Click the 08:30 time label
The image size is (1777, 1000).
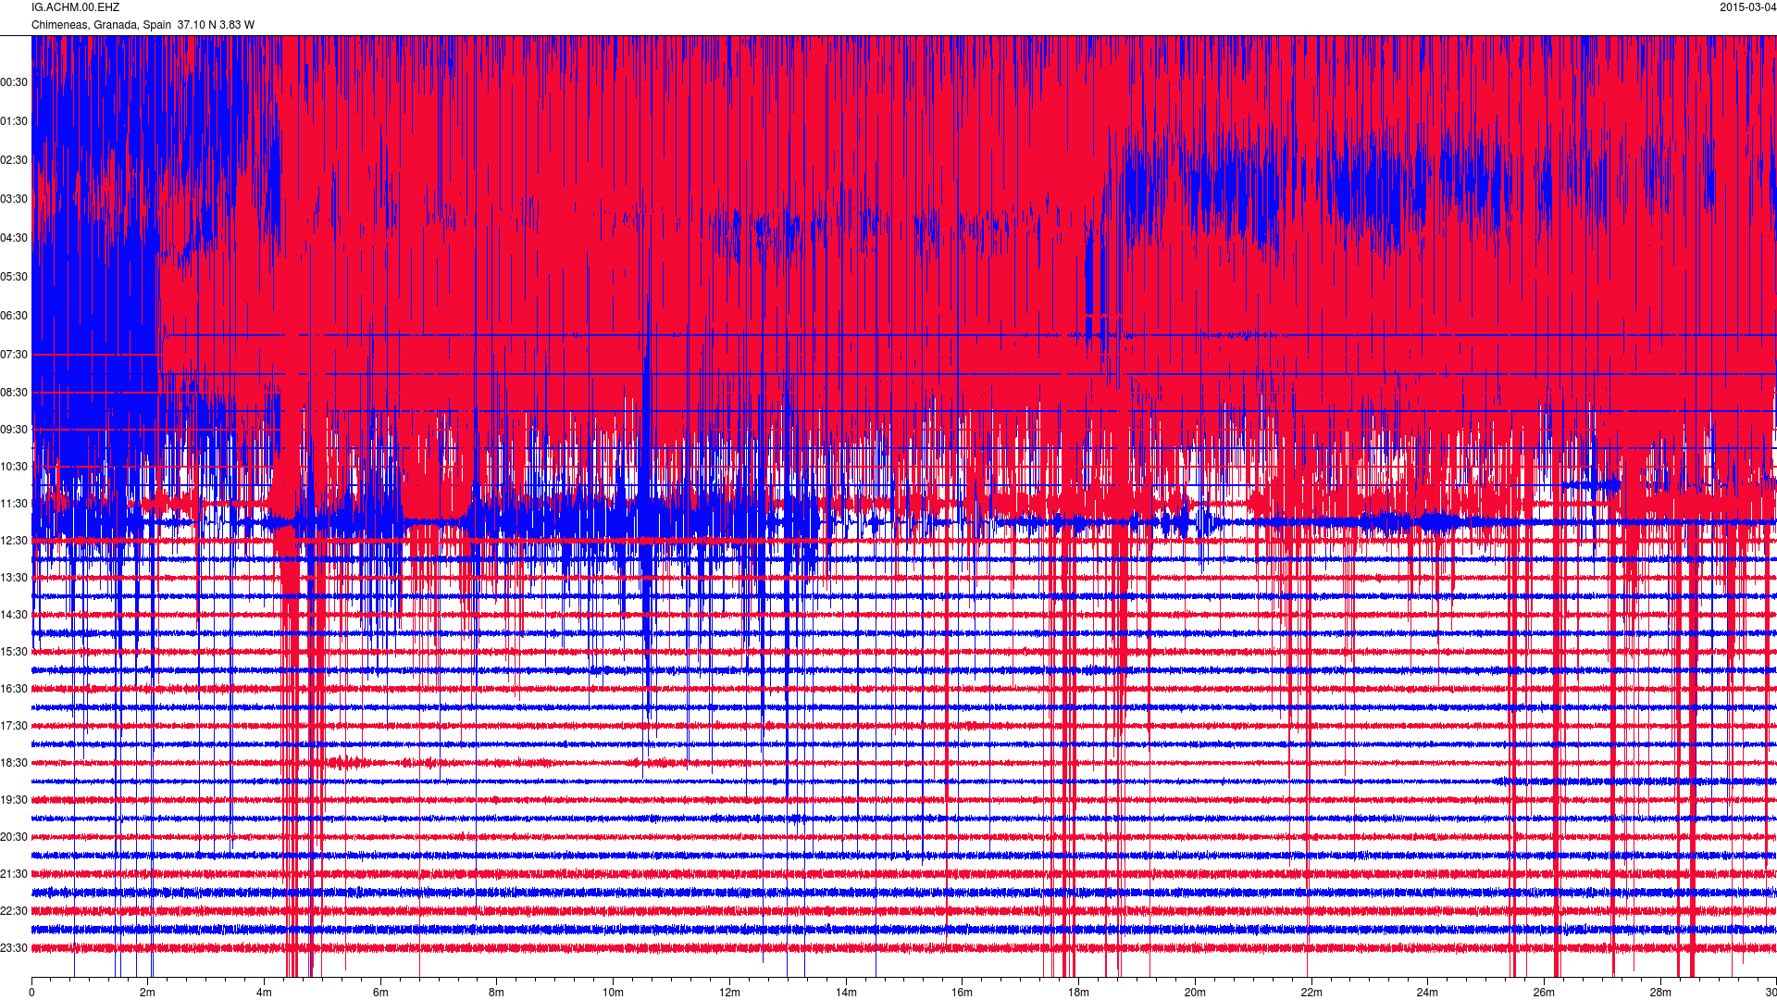(14, 393)
